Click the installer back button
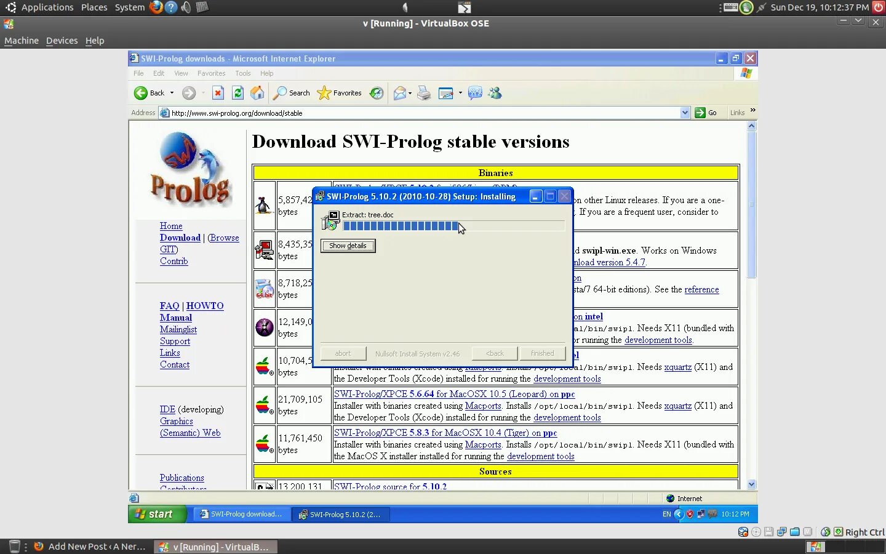The width and height of the screenshot is (886, 554). [x=494, y=353]
